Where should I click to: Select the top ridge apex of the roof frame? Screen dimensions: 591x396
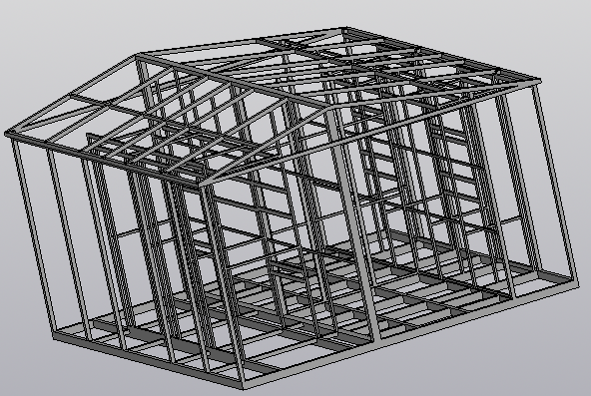coord(344,30)
